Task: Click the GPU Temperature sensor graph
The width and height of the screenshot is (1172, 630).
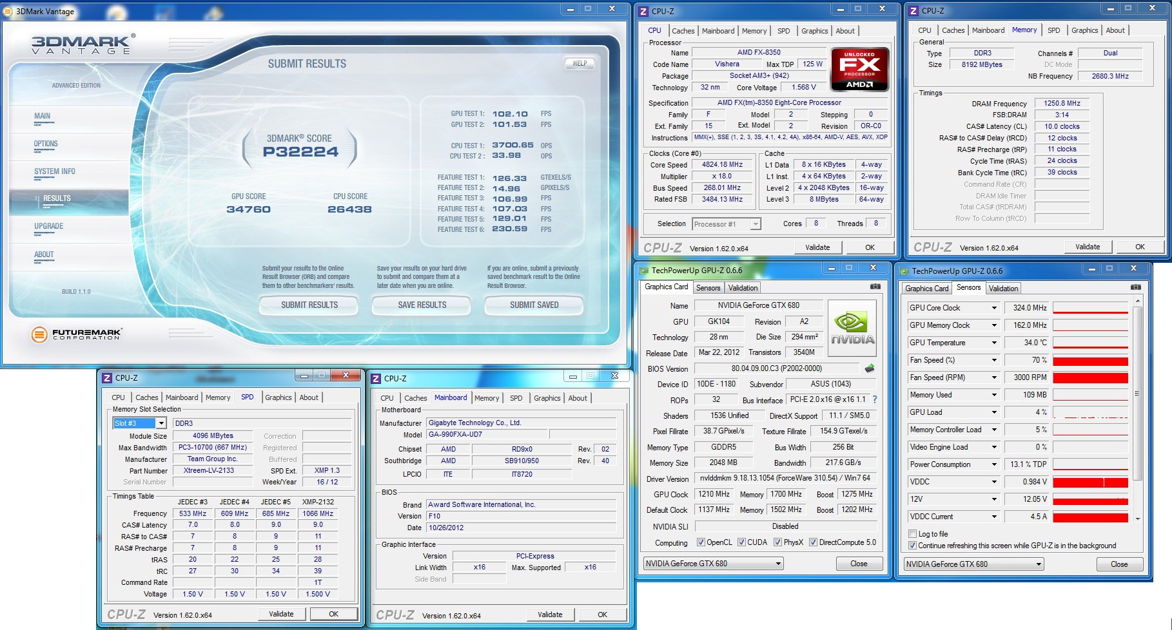Action: click(x=1090, y=343)
